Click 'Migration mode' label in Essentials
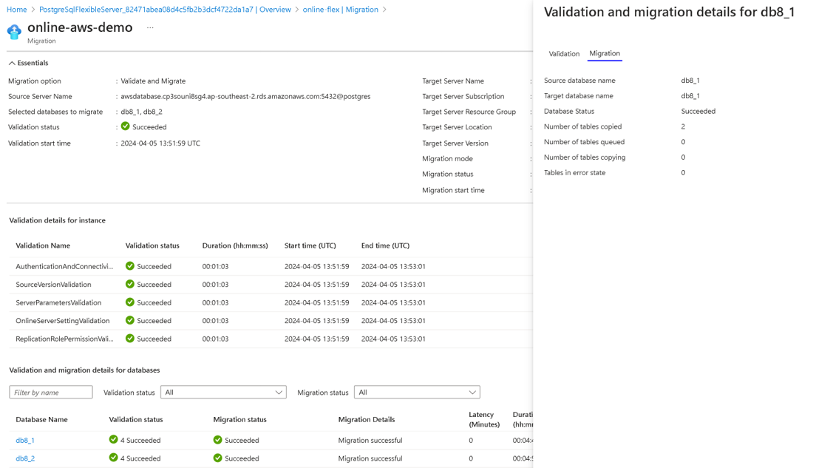816x468 pixels. click(448, 159)
